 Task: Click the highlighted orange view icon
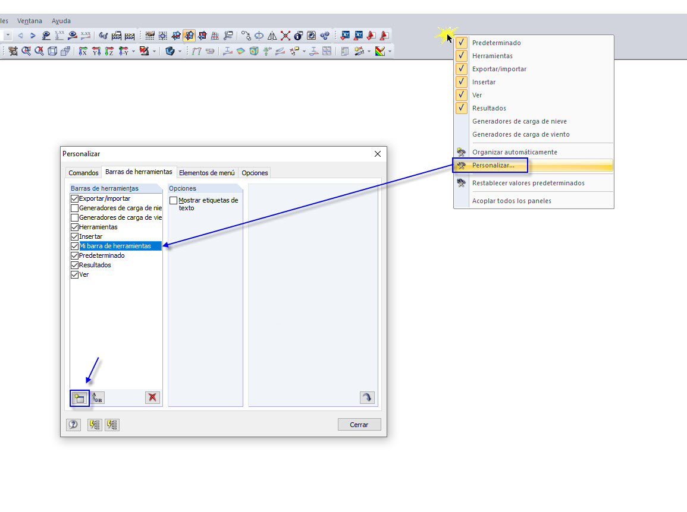(x=189, y=36)
